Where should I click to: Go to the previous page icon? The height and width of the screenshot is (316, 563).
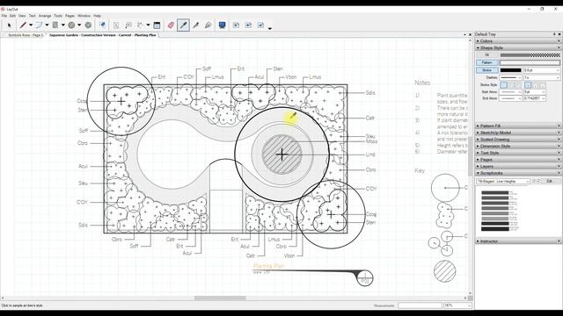[x=248, y=25]
